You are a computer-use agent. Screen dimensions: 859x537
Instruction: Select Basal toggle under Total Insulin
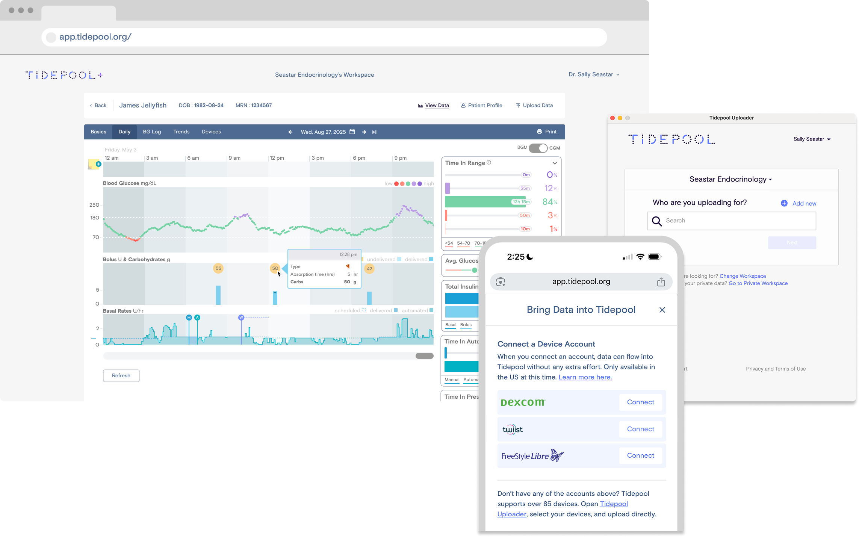[451, 325]
